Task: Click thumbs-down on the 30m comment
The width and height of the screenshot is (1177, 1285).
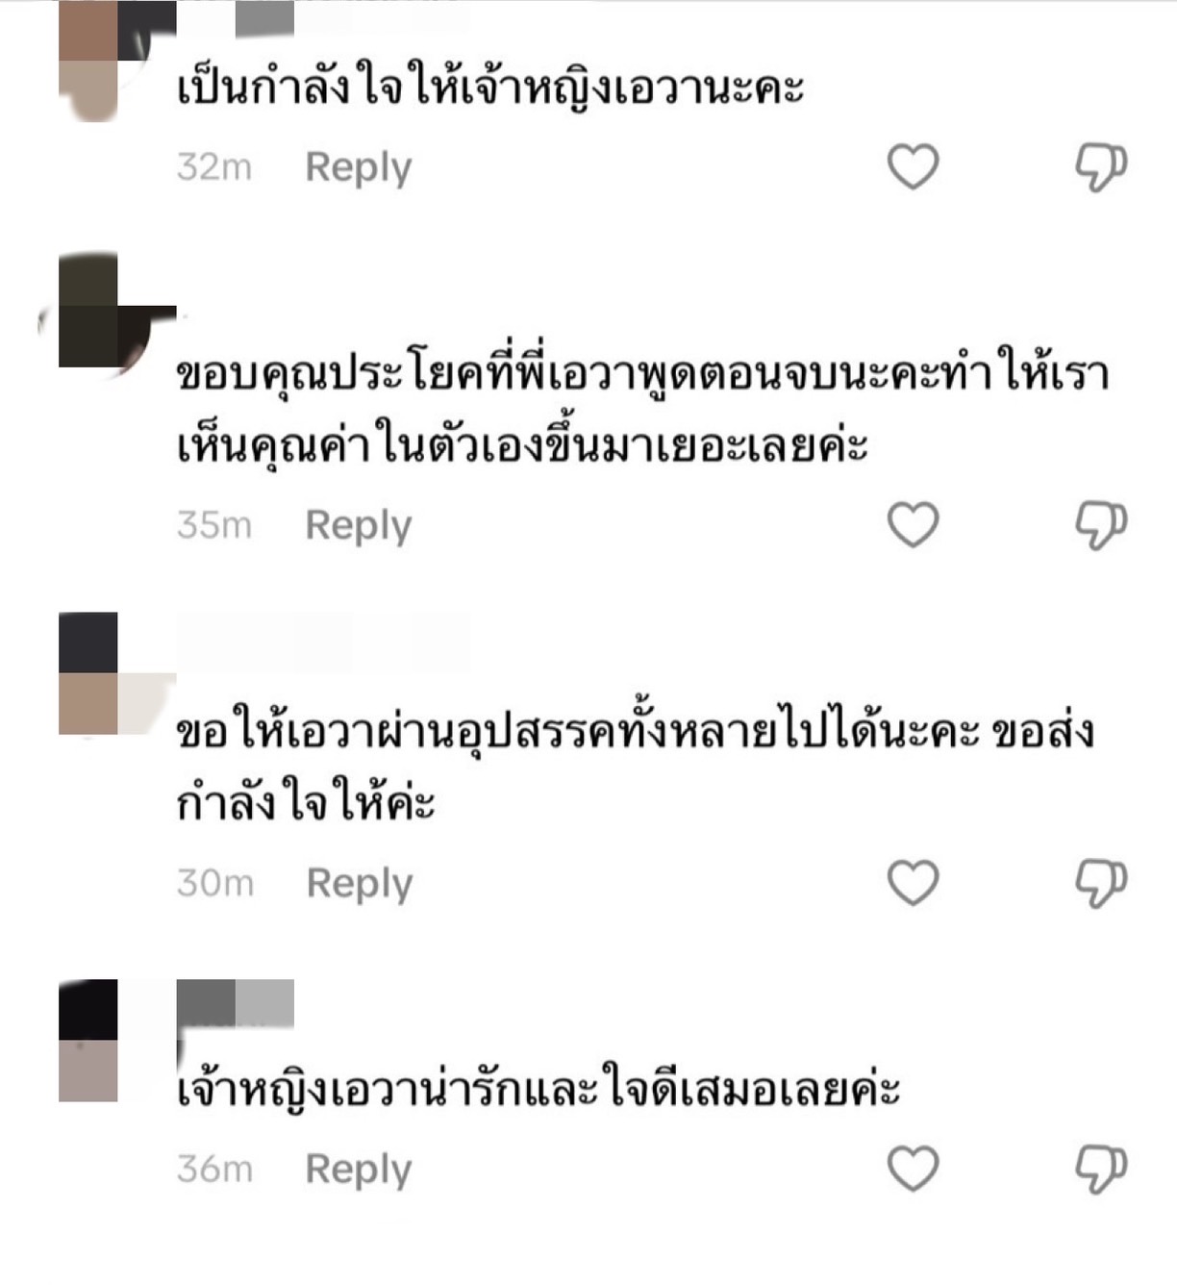Action: coord(1101,883)
